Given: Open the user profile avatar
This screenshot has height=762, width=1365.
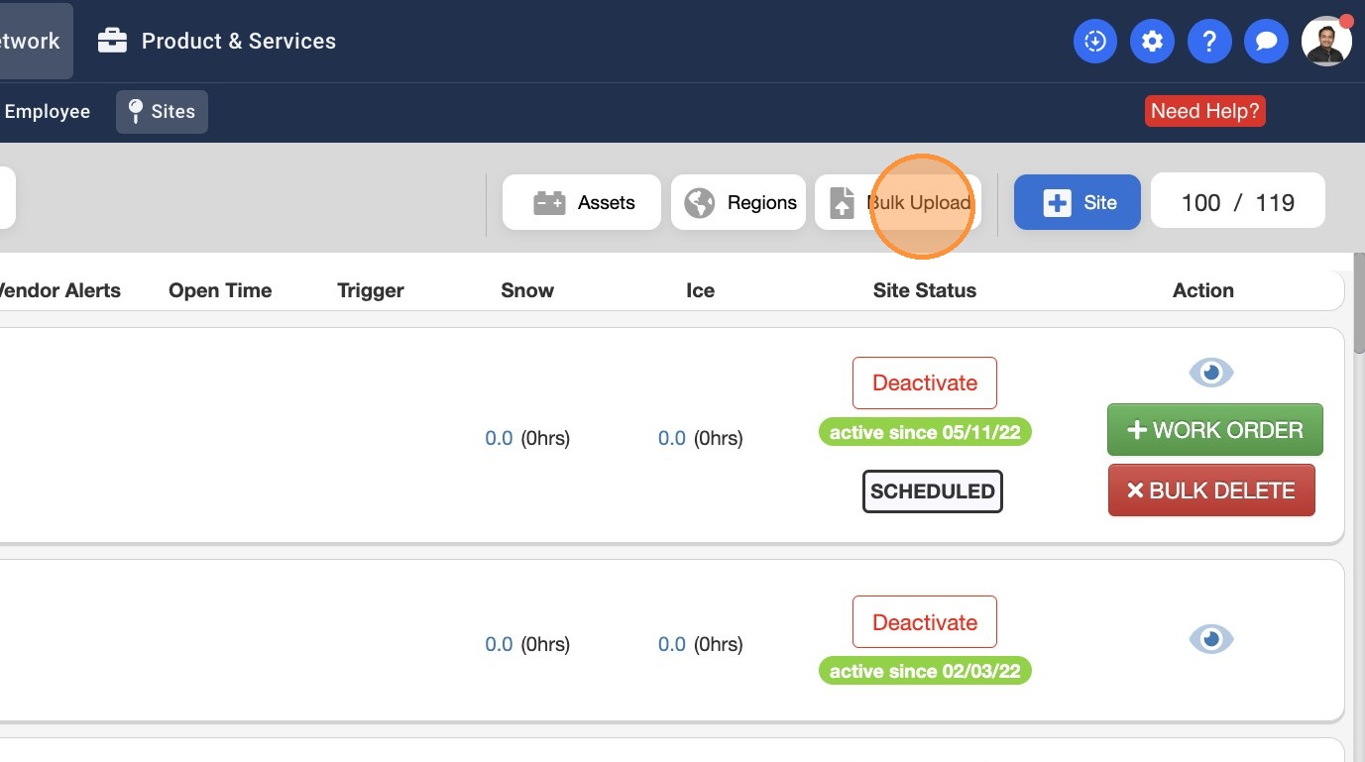Looking at the screenshot, I should pos(1326,42).
